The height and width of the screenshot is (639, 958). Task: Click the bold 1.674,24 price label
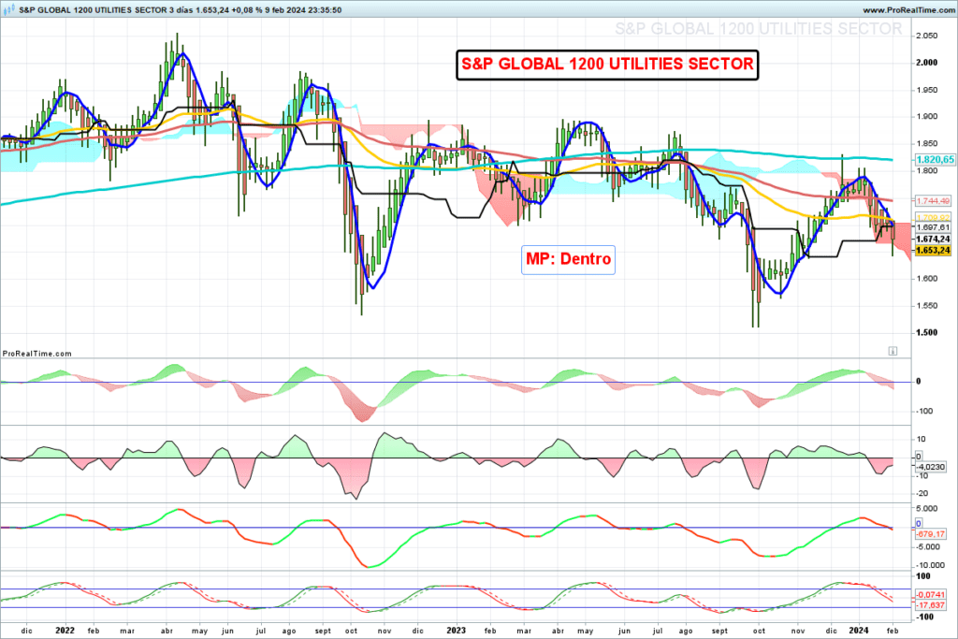(933, 239)
